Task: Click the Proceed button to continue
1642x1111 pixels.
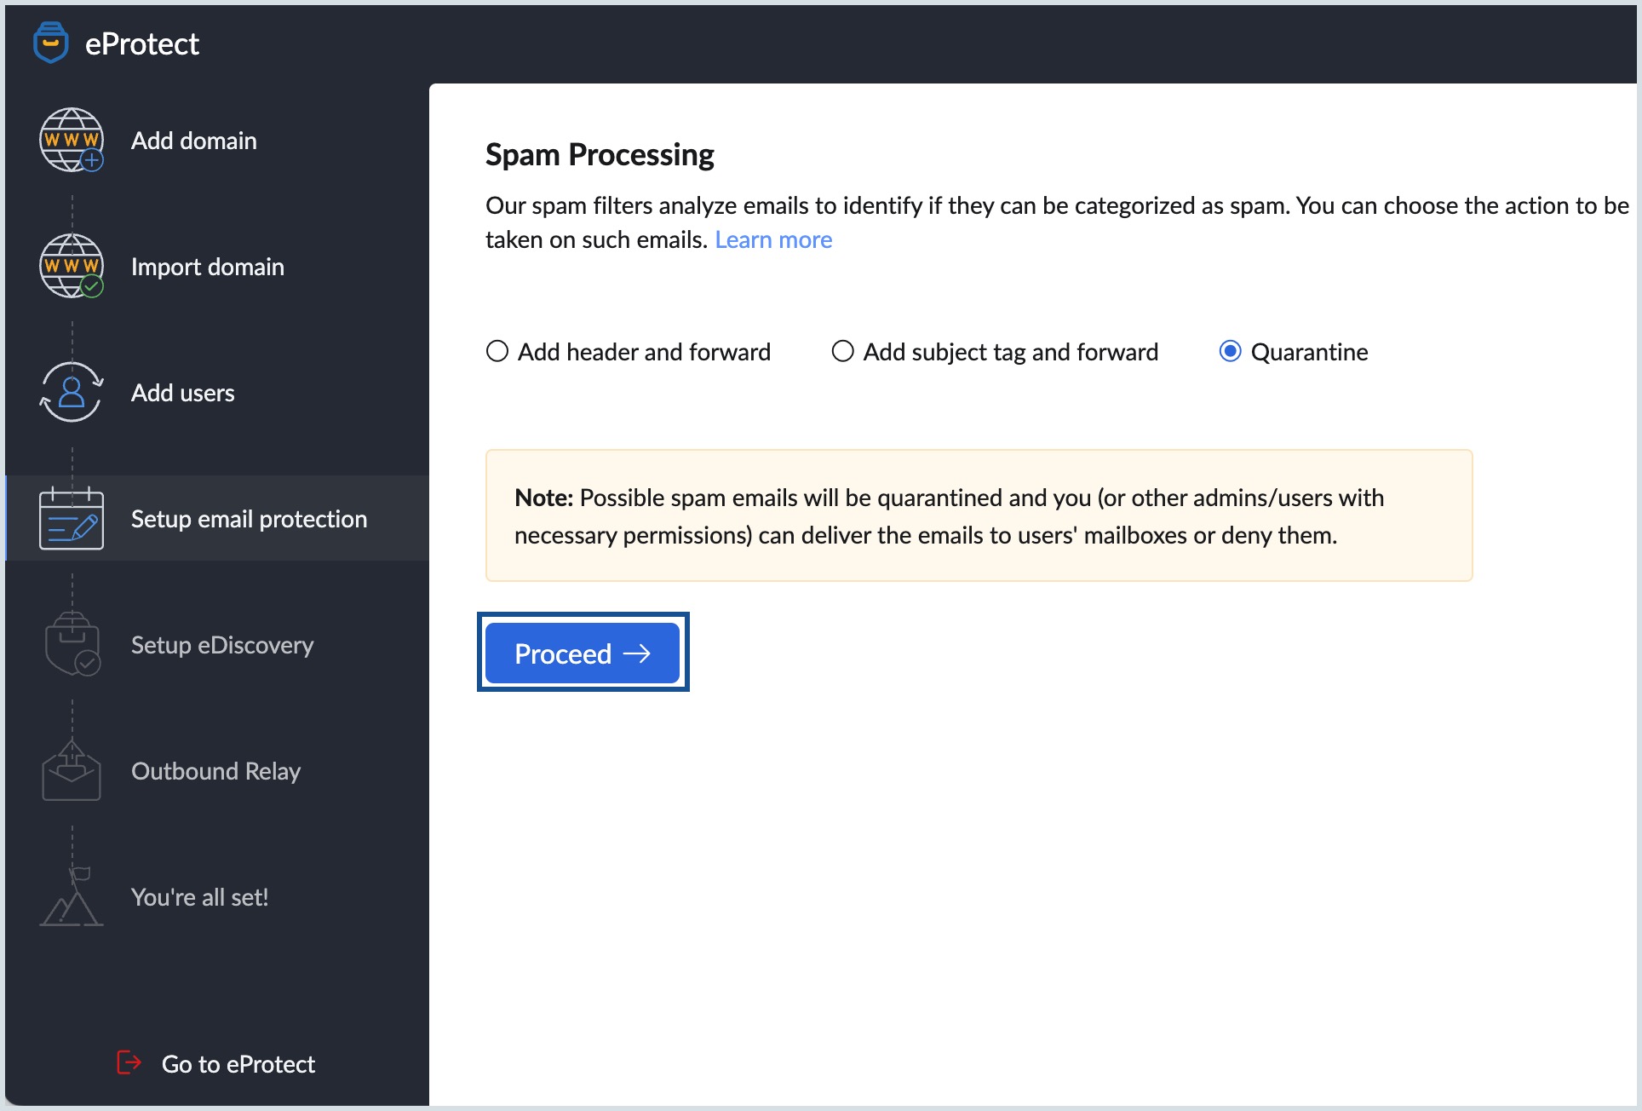Action: click(x=583, y=653)
